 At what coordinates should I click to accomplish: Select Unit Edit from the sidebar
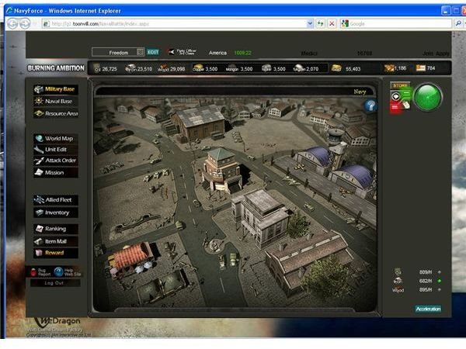click(x=56, y=149)
